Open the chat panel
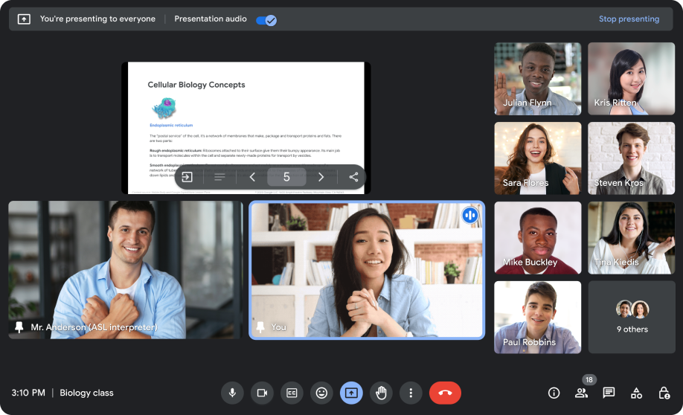This screenshot has width=683, height=415. coord(609,393)
